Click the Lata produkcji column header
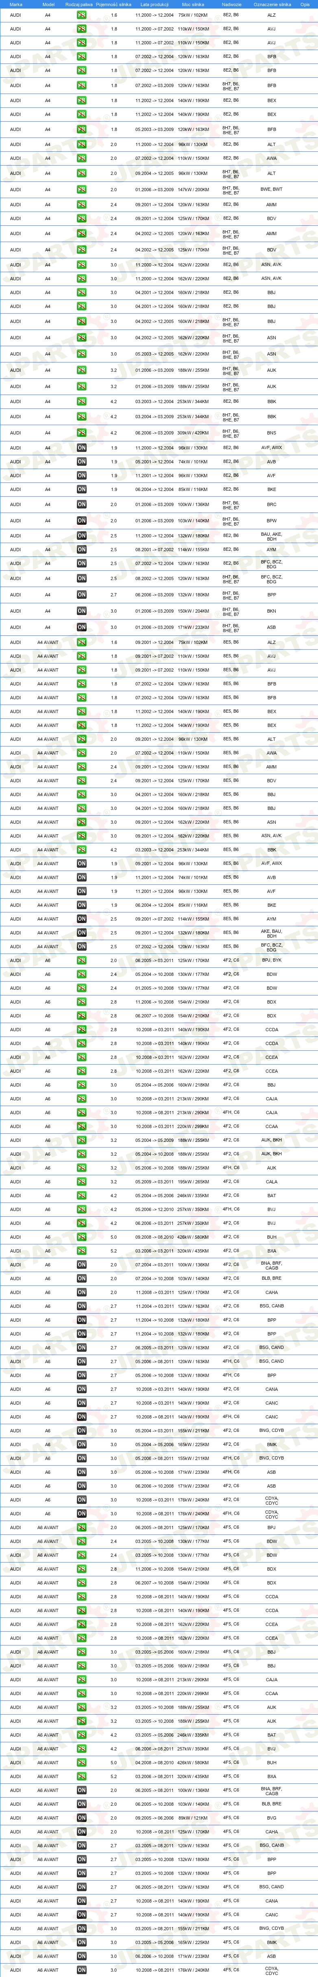The image size is (318, 1977). pos(155,4)
